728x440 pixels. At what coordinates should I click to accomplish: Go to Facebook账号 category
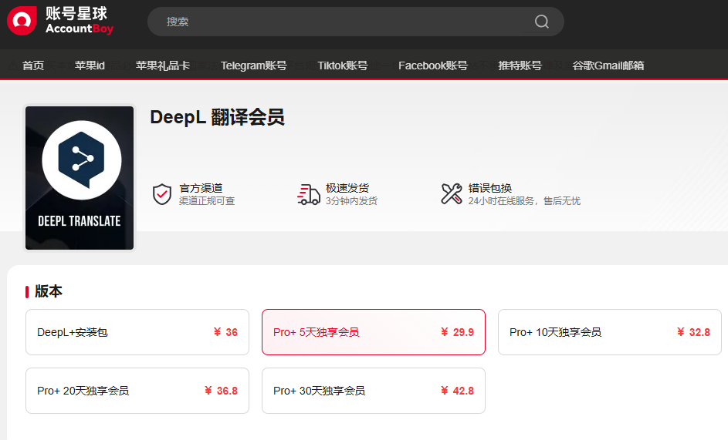[433, 65]
